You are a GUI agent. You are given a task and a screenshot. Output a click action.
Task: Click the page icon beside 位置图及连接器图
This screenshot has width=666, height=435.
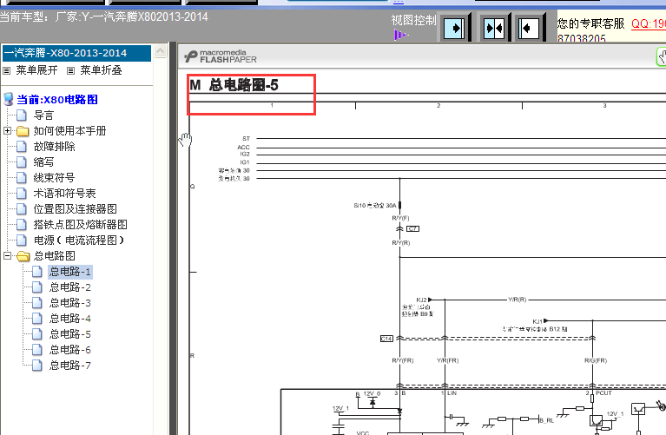21,209
